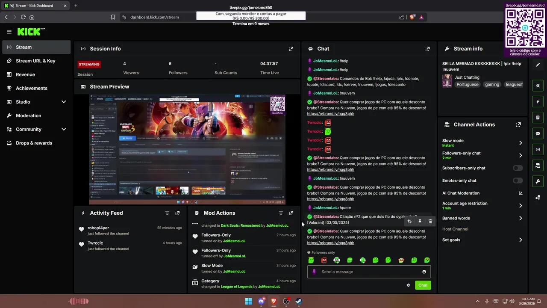Image resolution: width=547 pixels, height=308 pixels.
Task: Click the Just Chatting category thumbnail
Action: coord(447,81)
